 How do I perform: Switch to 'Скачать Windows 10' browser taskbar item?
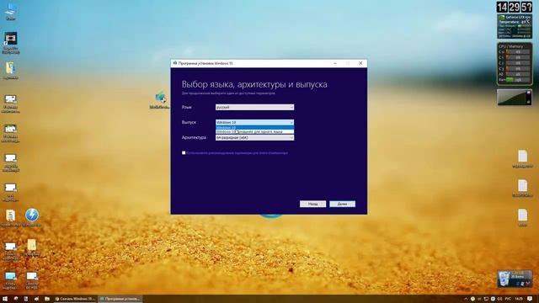pyautogui.click(x=75, y=299)
